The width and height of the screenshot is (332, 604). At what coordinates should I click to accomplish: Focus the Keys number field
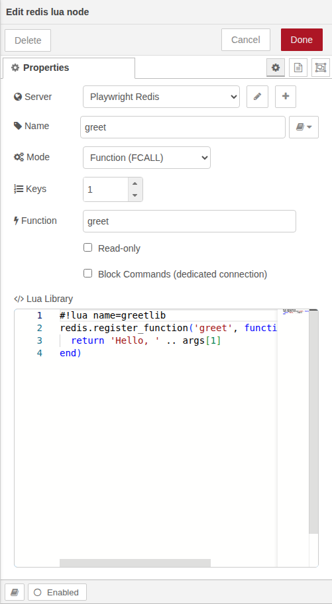coord(105,189)
